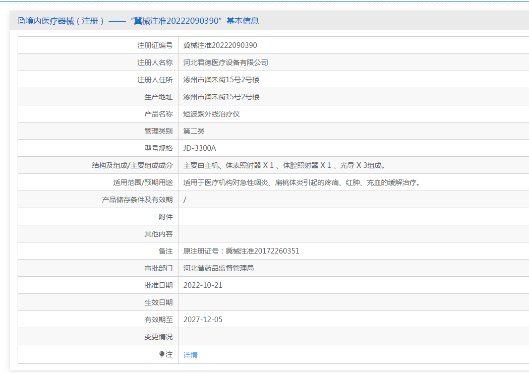Select approval date 2022-10-21
Viewport: 529px width, 373px height.
(x=203, y=285)
